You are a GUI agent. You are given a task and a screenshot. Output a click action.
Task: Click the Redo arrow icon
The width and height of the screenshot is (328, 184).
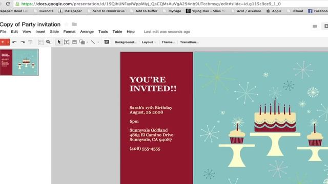click(23, 42)
